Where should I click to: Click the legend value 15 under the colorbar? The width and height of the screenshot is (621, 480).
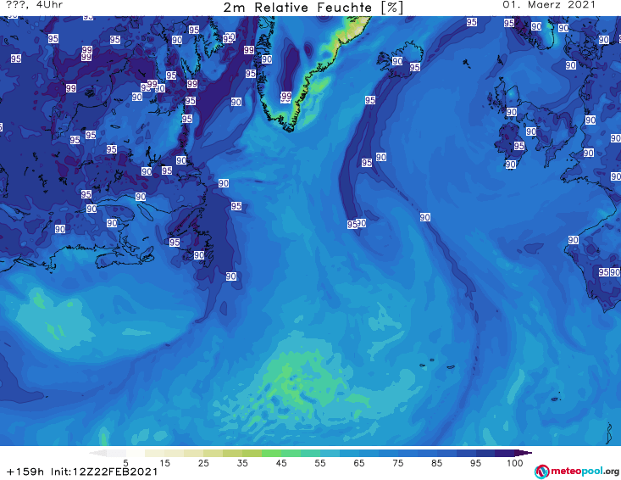[164, 463]
